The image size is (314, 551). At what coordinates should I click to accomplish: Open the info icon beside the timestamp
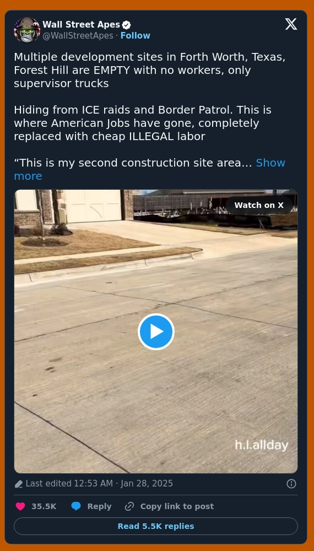(x=291, y=484)
